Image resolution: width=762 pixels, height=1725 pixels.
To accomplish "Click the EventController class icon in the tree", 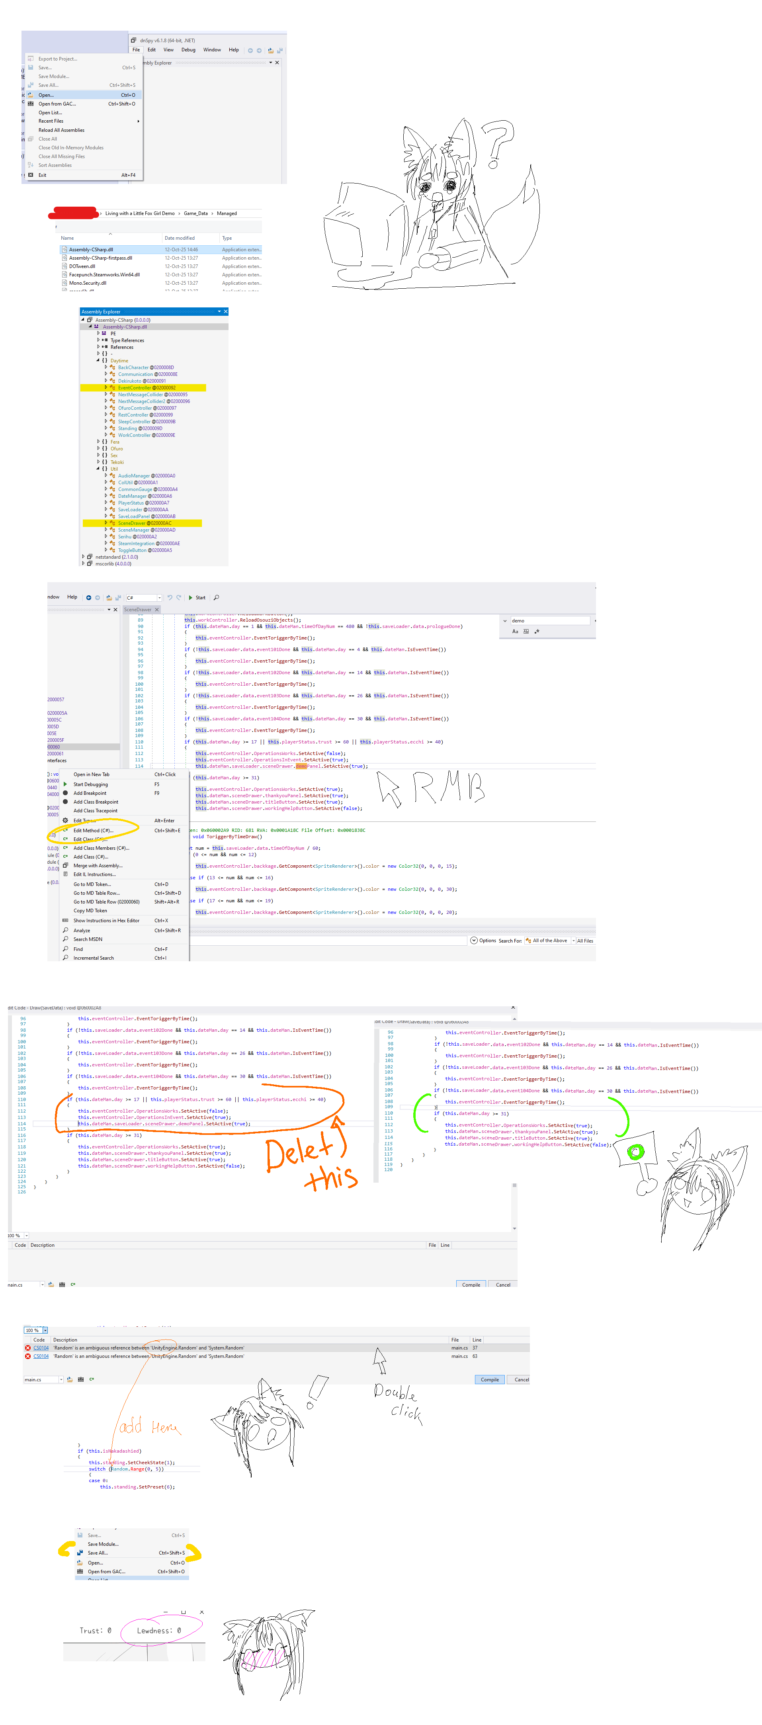I will pos(113,388).
